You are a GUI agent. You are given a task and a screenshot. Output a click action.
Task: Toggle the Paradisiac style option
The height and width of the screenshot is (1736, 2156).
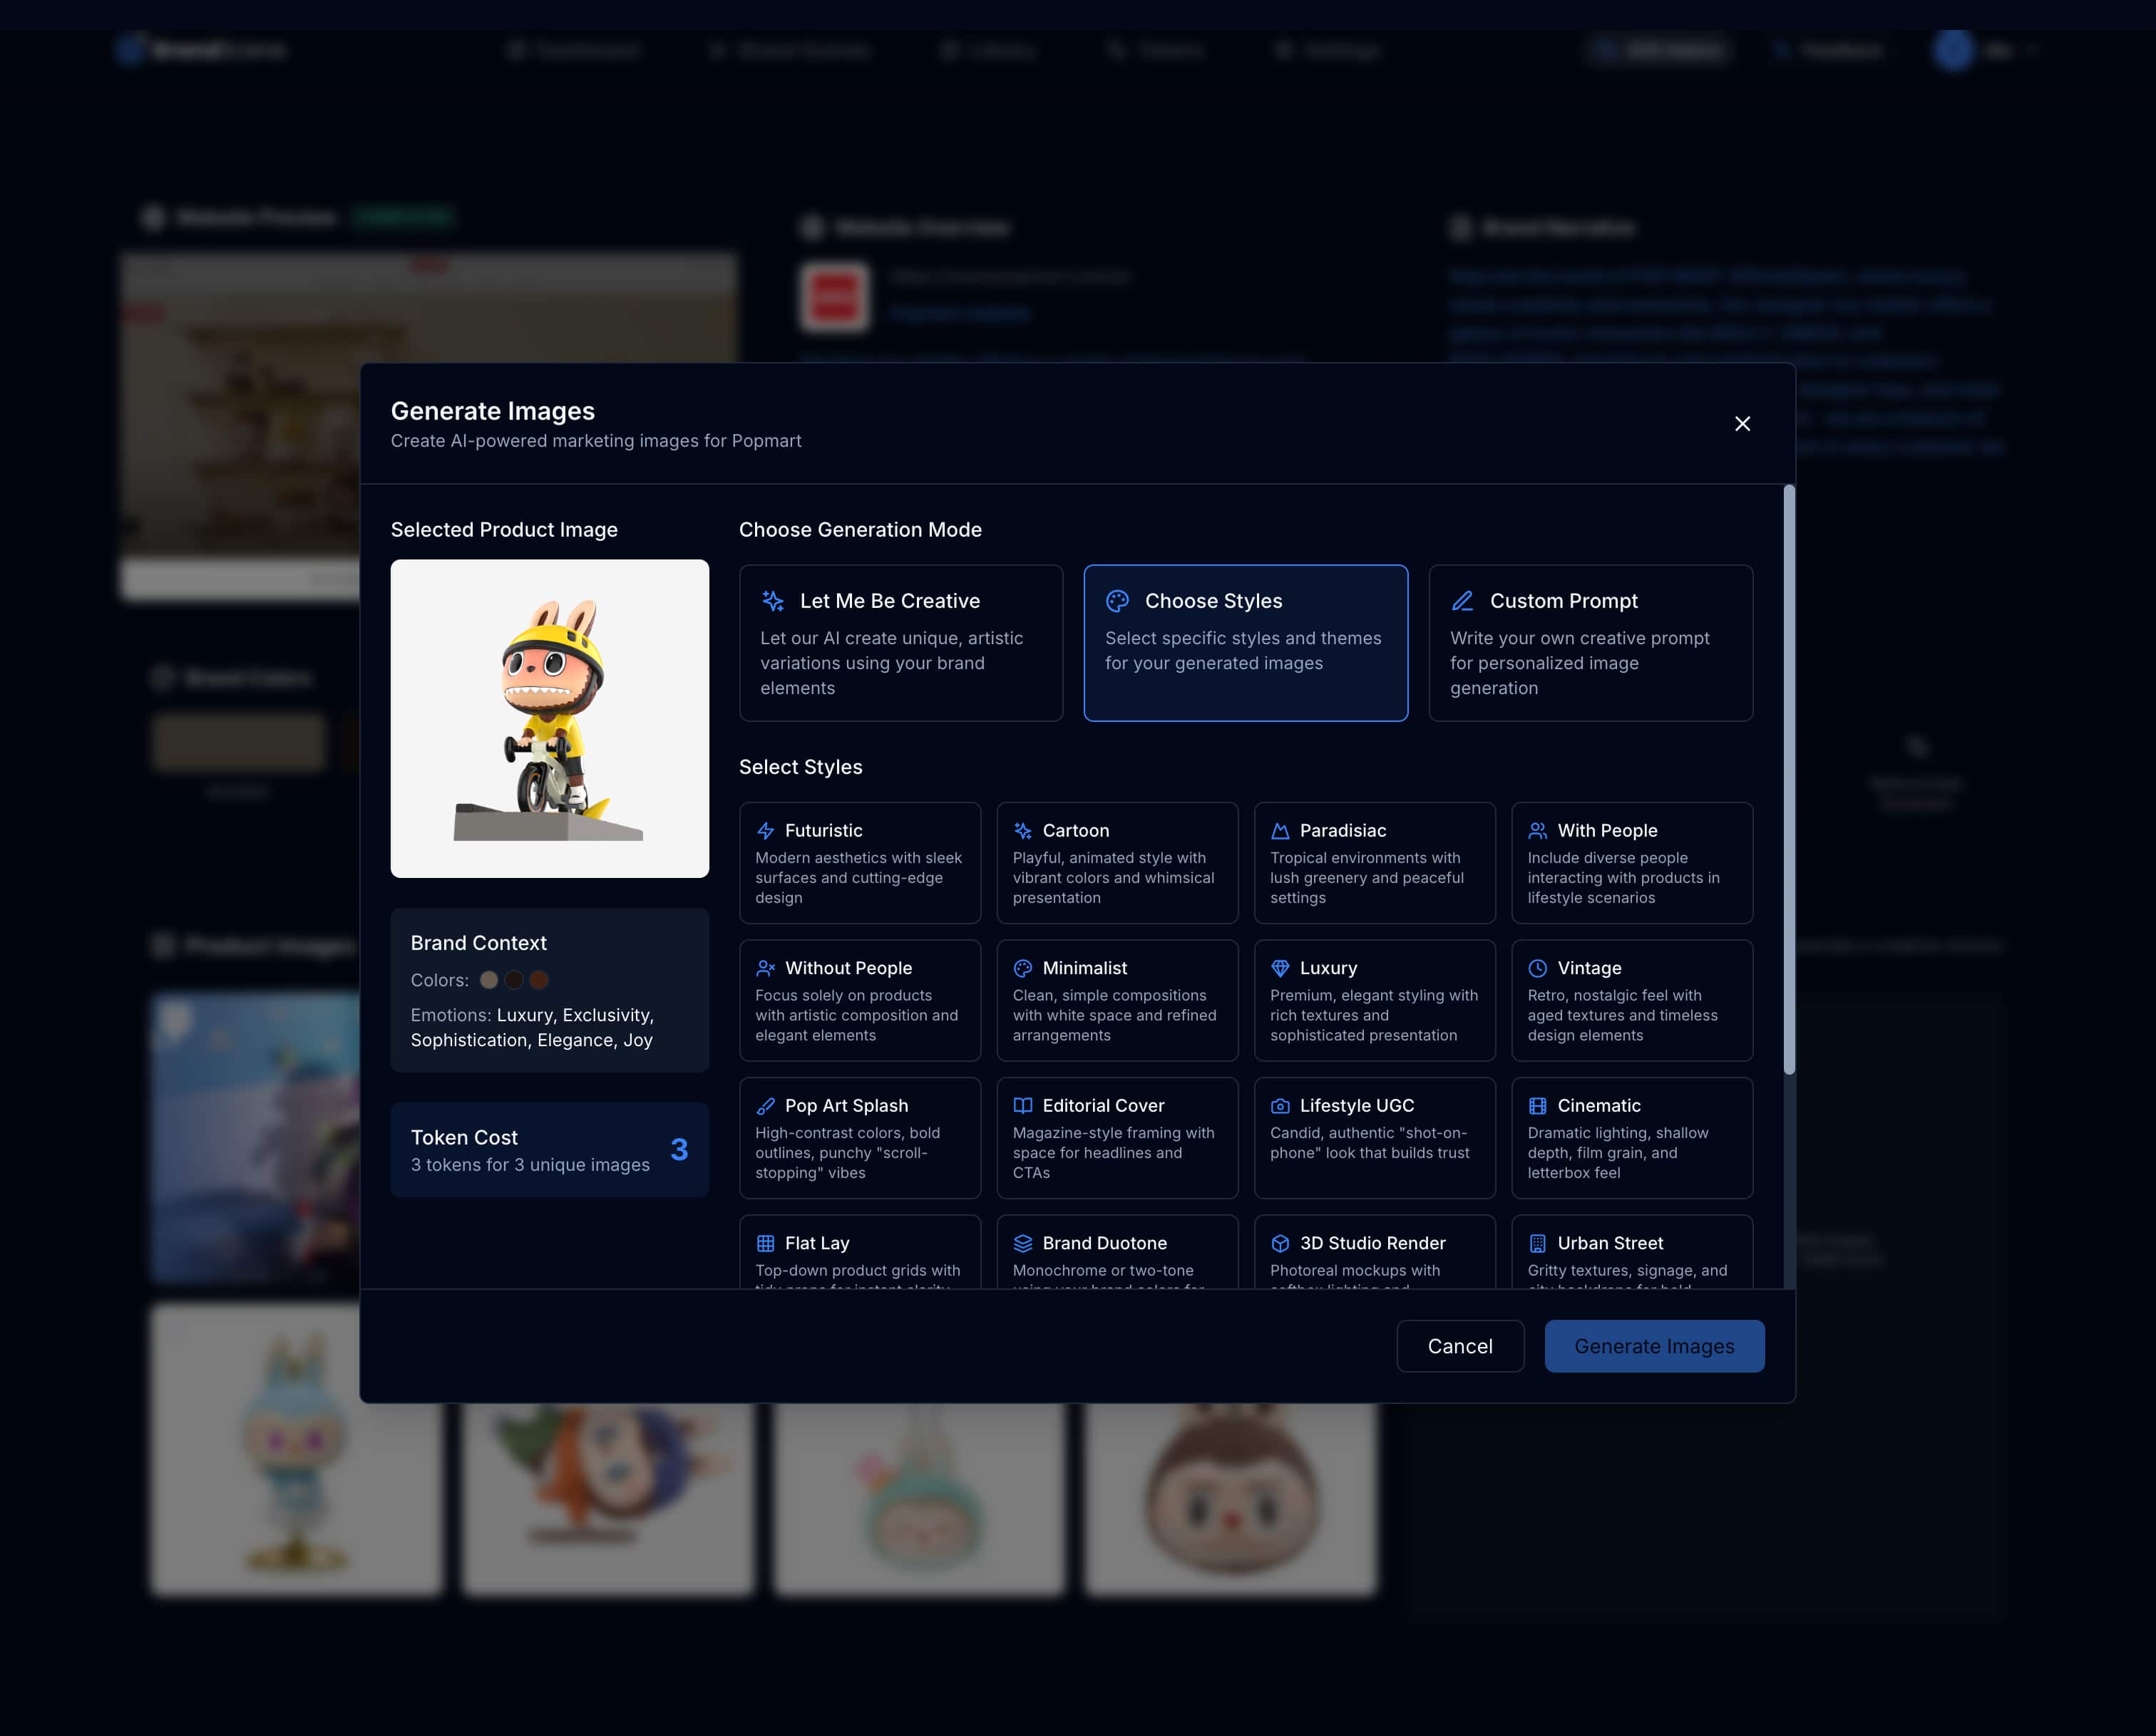pyautogui.click(x=1374, y=862)
